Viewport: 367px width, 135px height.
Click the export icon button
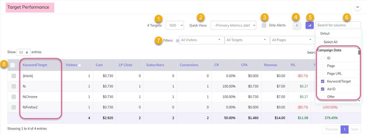point(297,25)
